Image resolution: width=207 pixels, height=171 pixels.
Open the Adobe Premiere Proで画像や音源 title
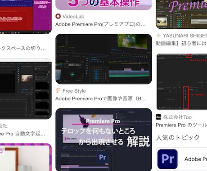(x=101, y=99)
